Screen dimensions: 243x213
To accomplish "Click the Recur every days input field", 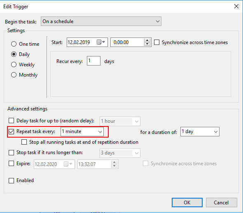I will (93, 61).
